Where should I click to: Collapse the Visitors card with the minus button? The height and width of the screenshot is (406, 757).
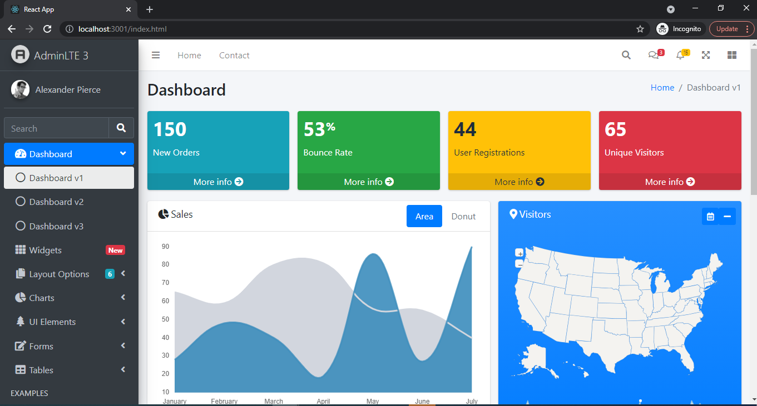point(727,216)
